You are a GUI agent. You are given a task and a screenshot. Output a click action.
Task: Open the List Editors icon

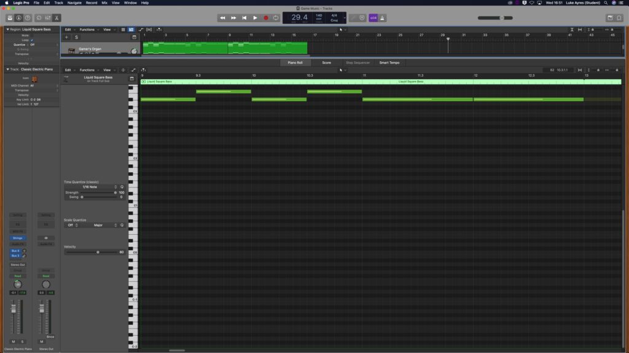[610, 18]
